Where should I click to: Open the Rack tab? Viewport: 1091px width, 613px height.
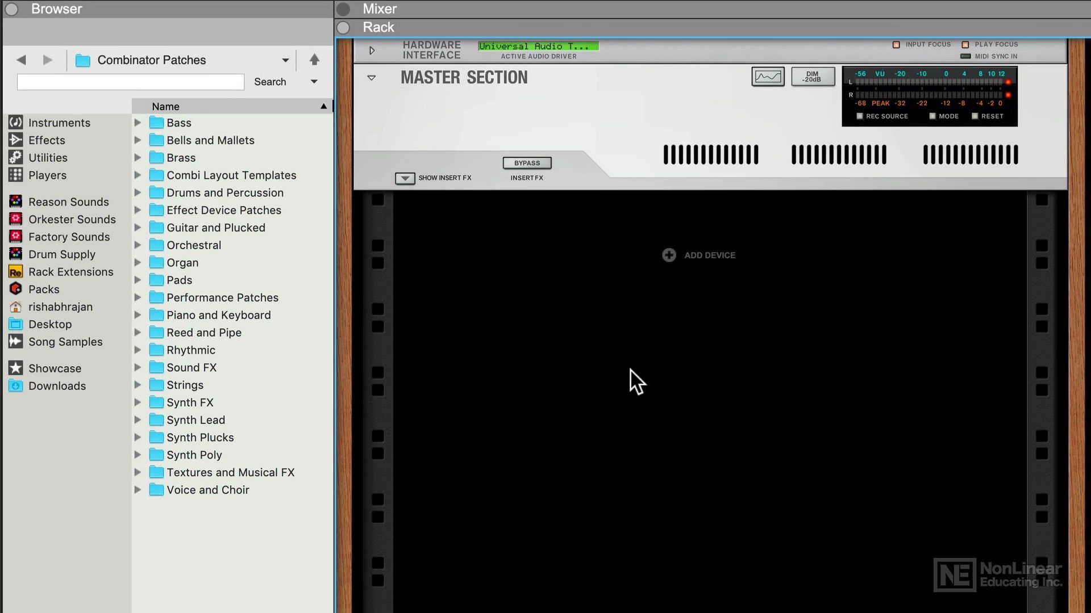378,27
